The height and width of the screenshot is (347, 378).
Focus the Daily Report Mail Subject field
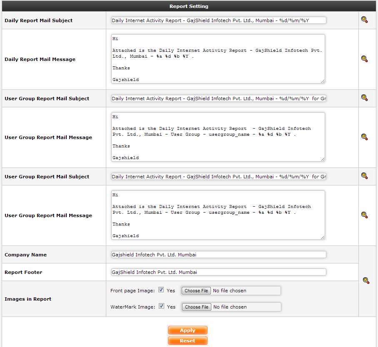tap(218, 20)
